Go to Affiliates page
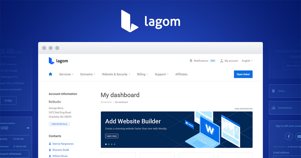Image resolution: width=301 pixels, height=158 pixels. [x=181, y=74]
